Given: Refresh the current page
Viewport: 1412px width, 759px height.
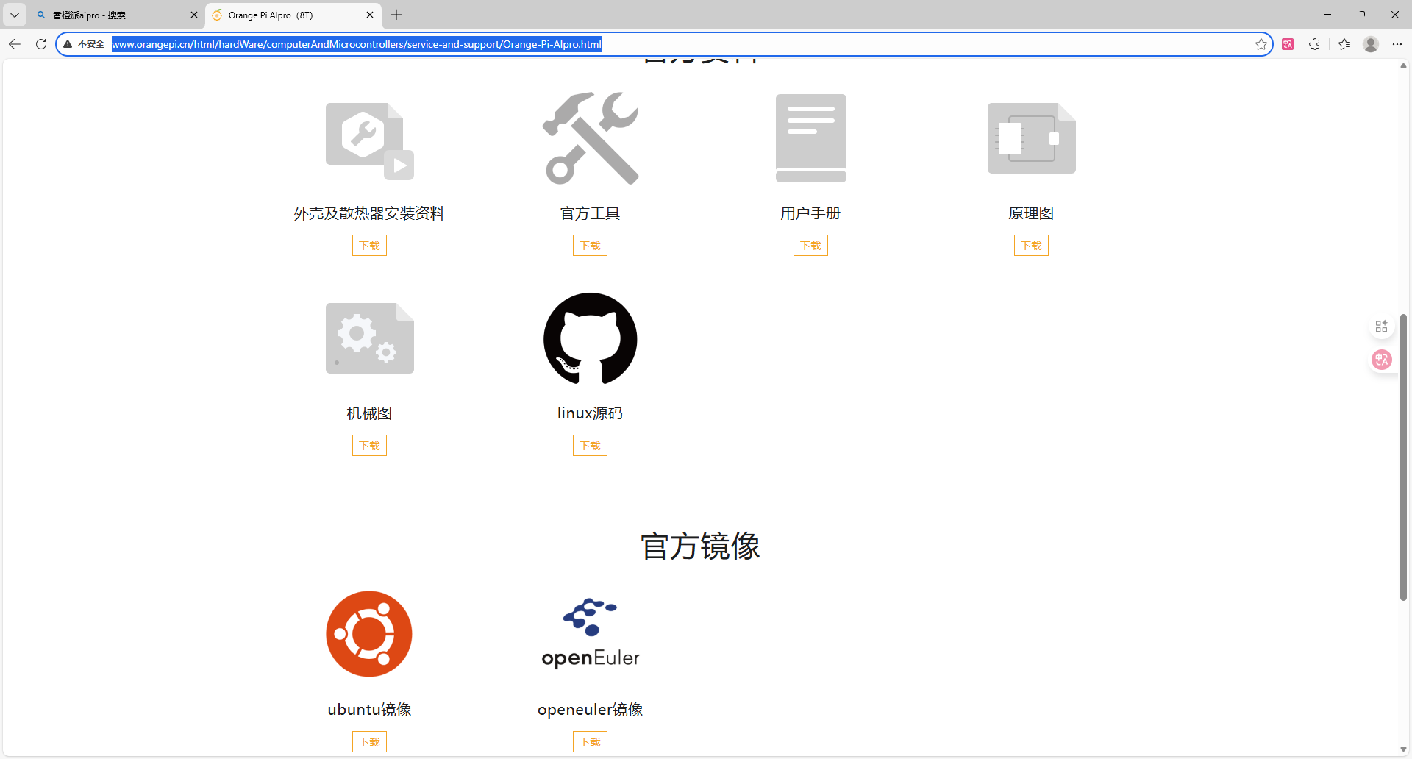Looking at the screenshot, I should 40,44.
